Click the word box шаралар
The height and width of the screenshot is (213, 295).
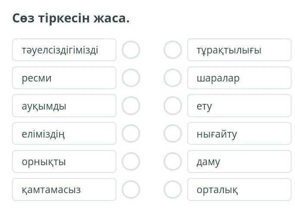(239, 78)
